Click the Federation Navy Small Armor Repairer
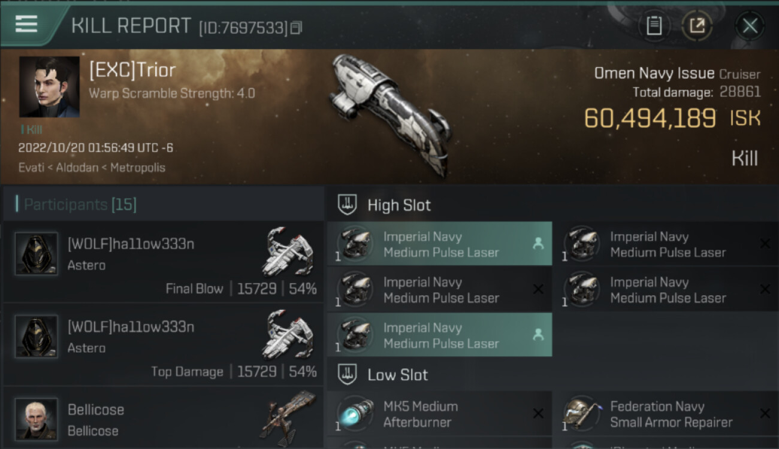 coord(666,414)
